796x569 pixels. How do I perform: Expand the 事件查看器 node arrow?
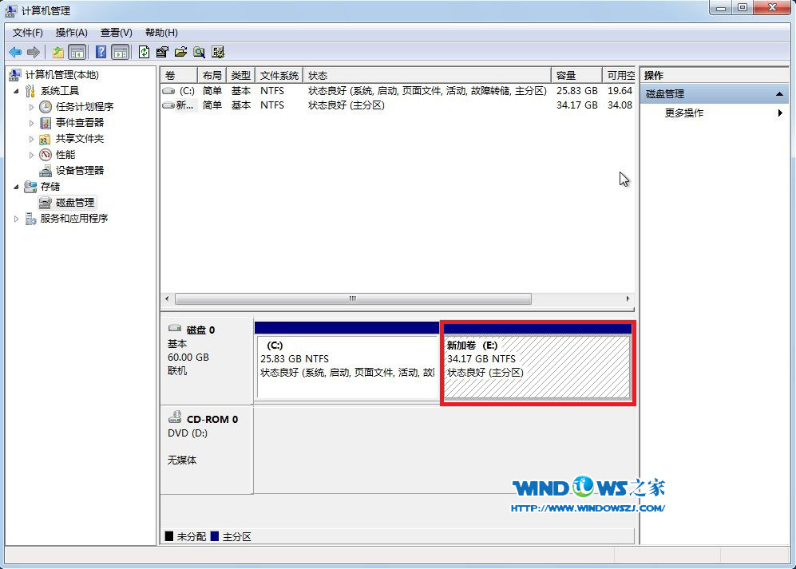31,123
